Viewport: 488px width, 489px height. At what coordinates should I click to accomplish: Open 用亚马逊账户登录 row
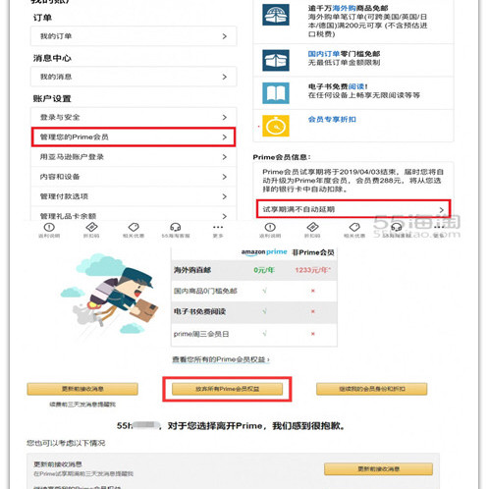point(134,157)
